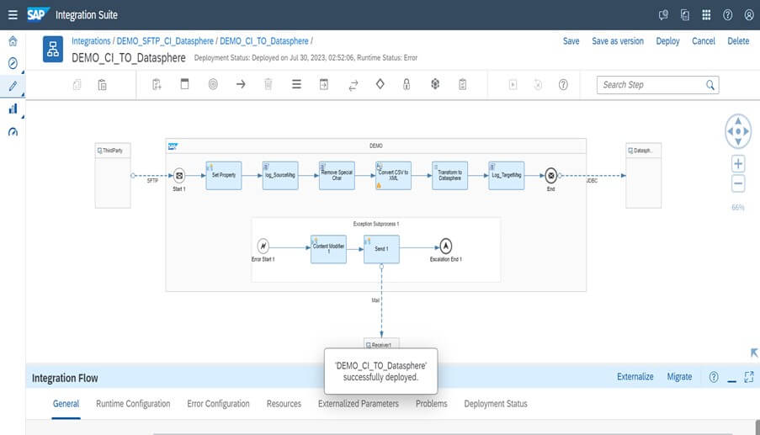The image size is (760, 435).
Task: Zoom in with the plus button
Action: pos(738,164)
